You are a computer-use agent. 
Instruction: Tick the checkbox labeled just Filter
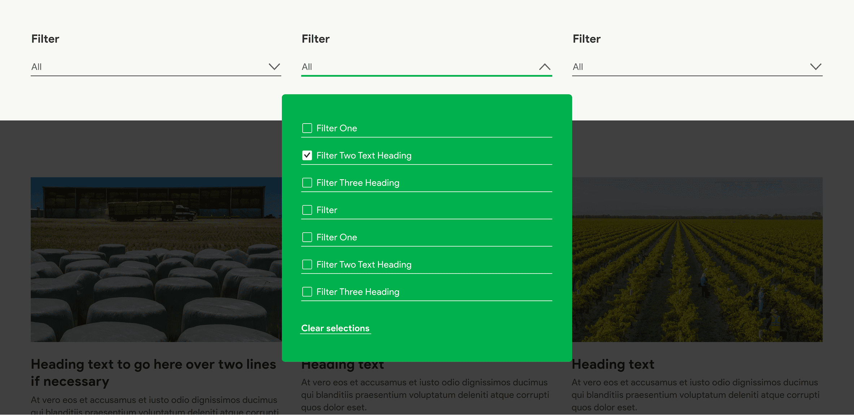[307, 210]
